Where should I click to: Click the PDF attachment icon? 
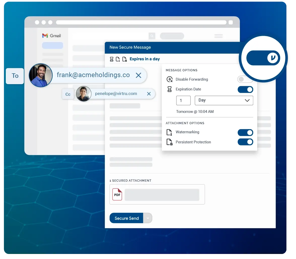pyautogui.click(x=117, y=194)
